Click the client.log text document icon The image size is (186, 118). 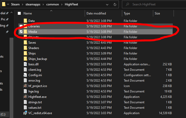[25, 70]
